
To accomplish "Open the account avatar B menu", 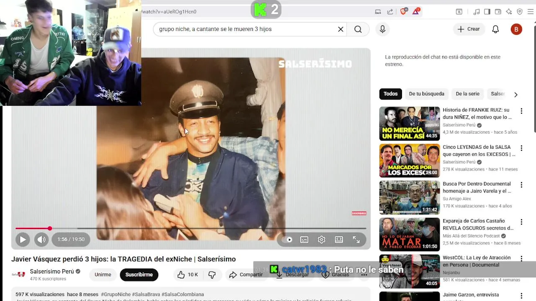I will tap(516, 29).
